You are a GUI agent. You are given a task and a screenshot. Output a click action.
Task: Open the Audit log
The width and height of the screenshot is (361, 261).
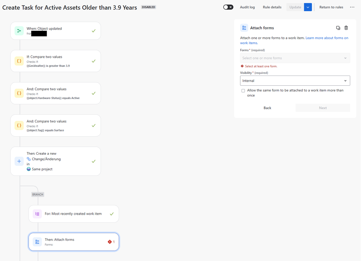coord(247,7)
